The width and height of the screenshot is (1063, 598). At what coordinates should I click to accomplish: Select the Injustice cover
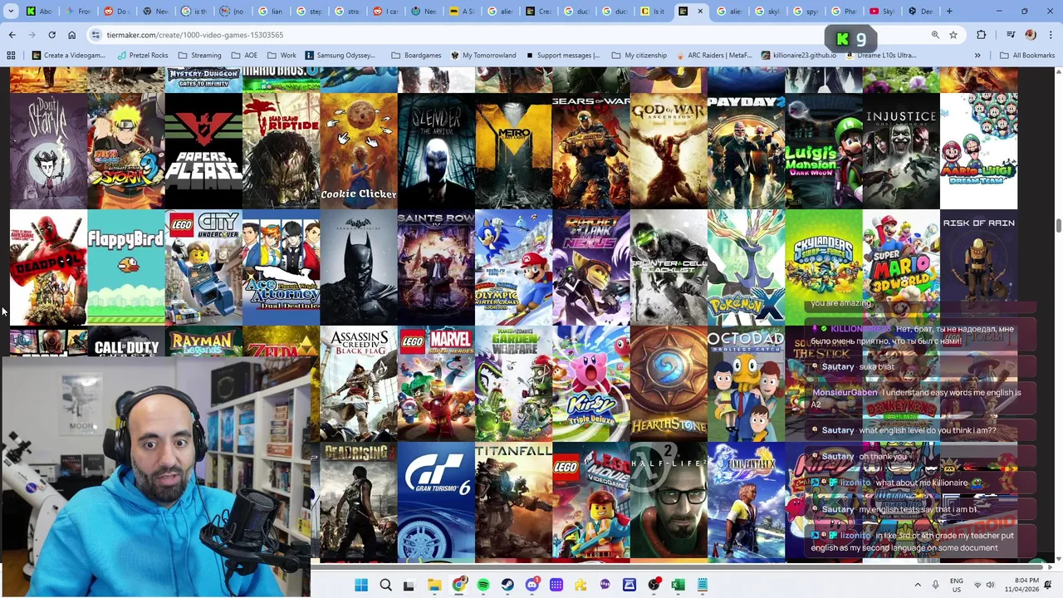(901, 151)
